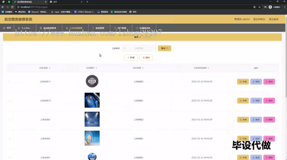Click the icon of 基础数据管理 menu
Image resolution: width=287 pixels, height=160 pixels.
pos(41,28)
